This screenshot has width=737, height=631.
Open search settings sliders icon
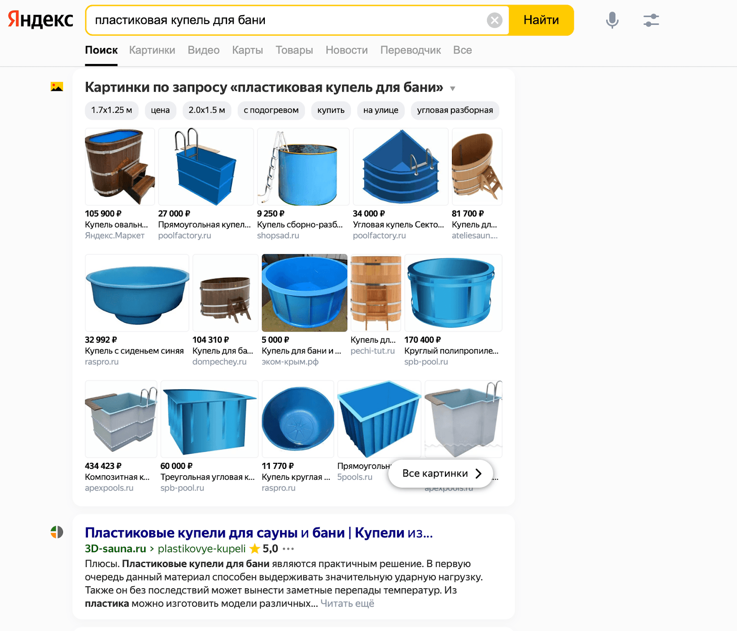point(651,20)
